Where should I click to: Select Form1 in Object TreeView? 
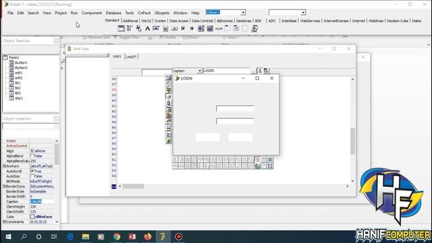pyautogui.click(x=13, y=57)
